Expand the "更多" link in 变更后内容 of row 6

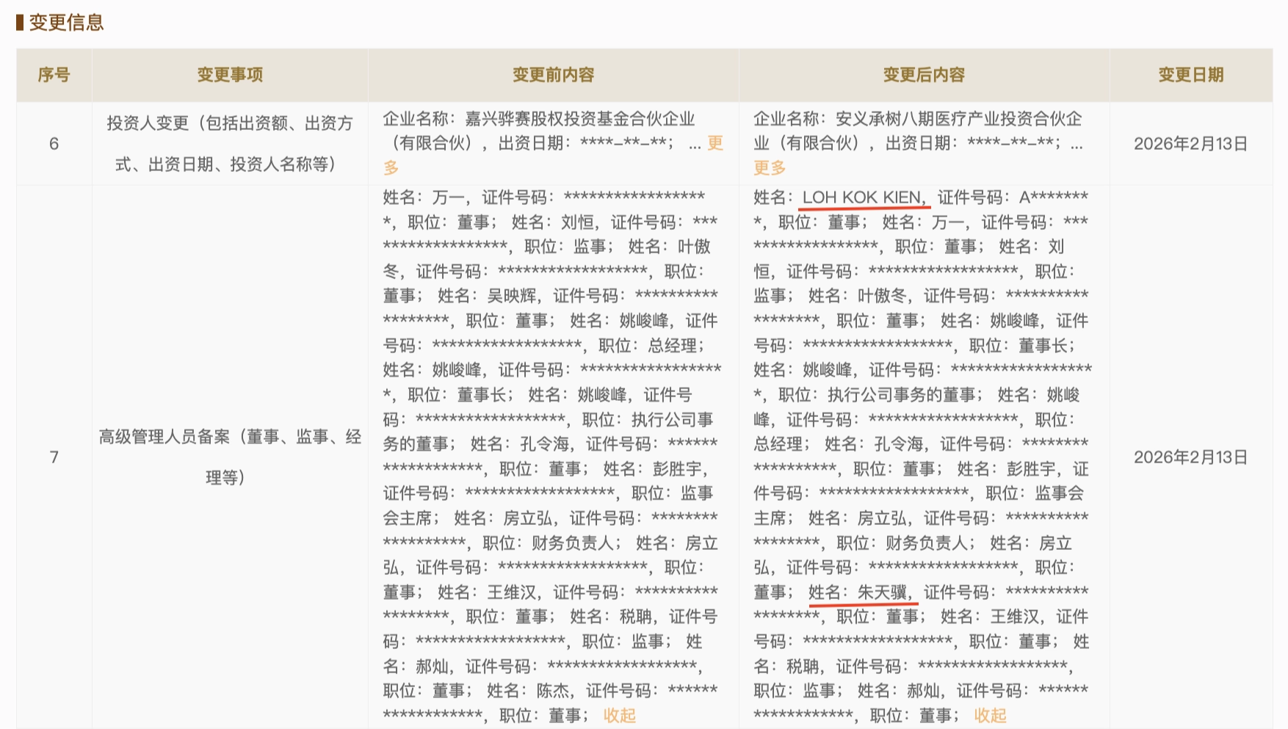pos(767,168)
